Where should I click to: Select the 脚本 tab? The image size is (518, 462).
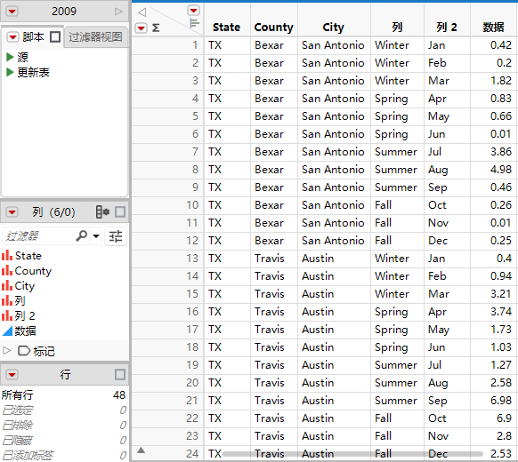coord(33,37)
